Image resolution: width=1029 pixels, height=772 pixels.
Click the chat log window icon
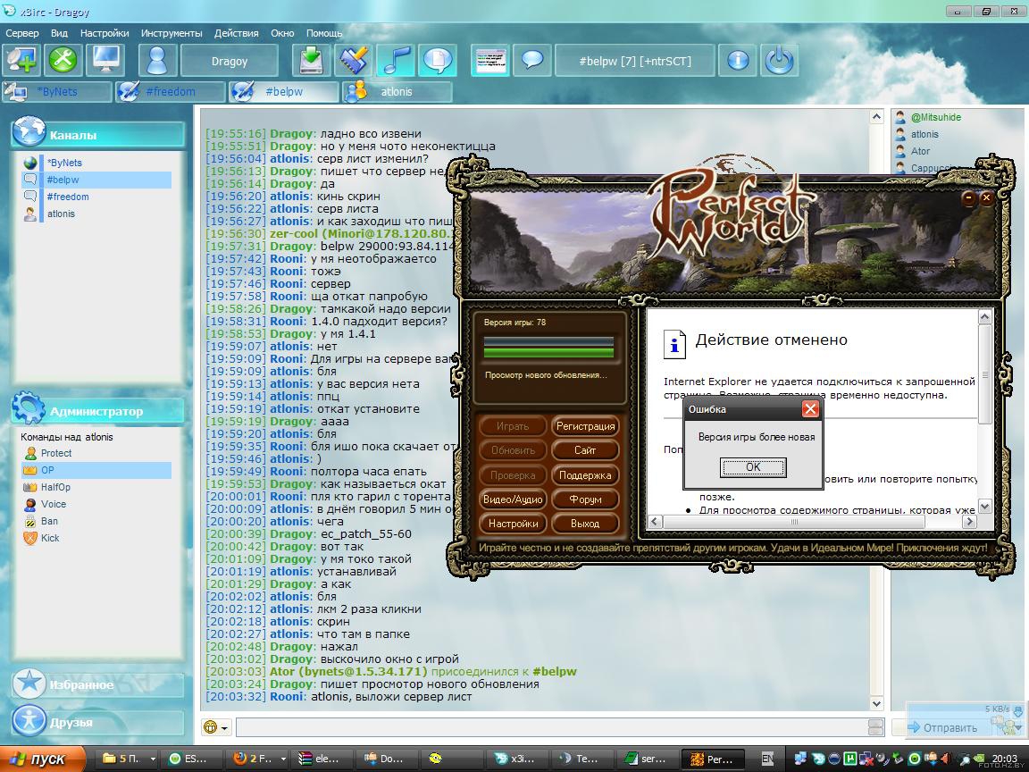pos(490,61)
